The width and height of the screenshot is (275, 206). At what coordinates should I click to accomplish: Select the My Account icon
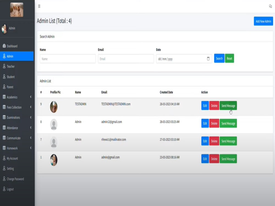click(x=4, y=158)
